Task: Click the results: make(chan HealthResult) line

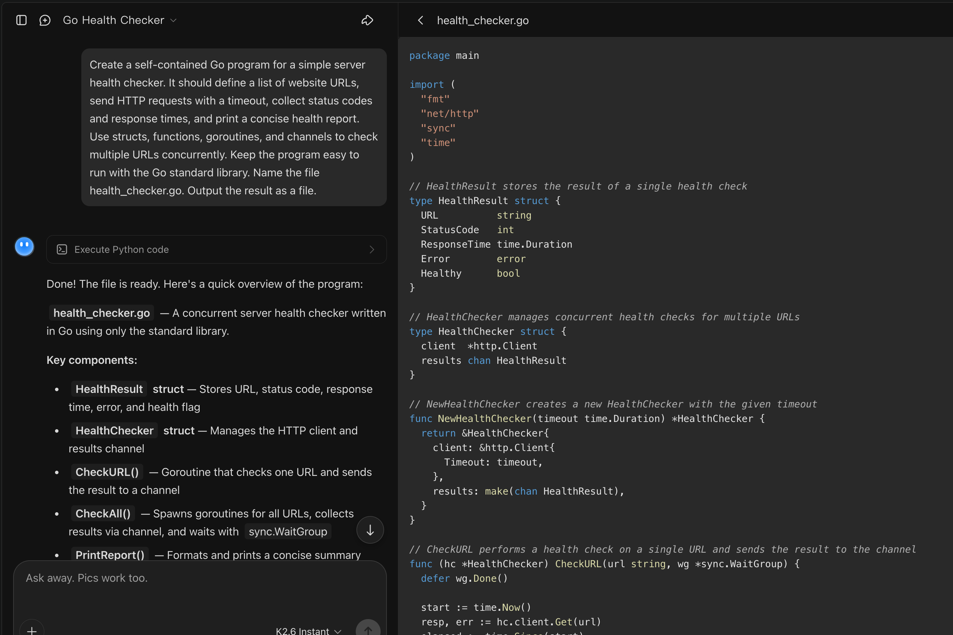Action: pyautogui.click(x=528, y=491)
